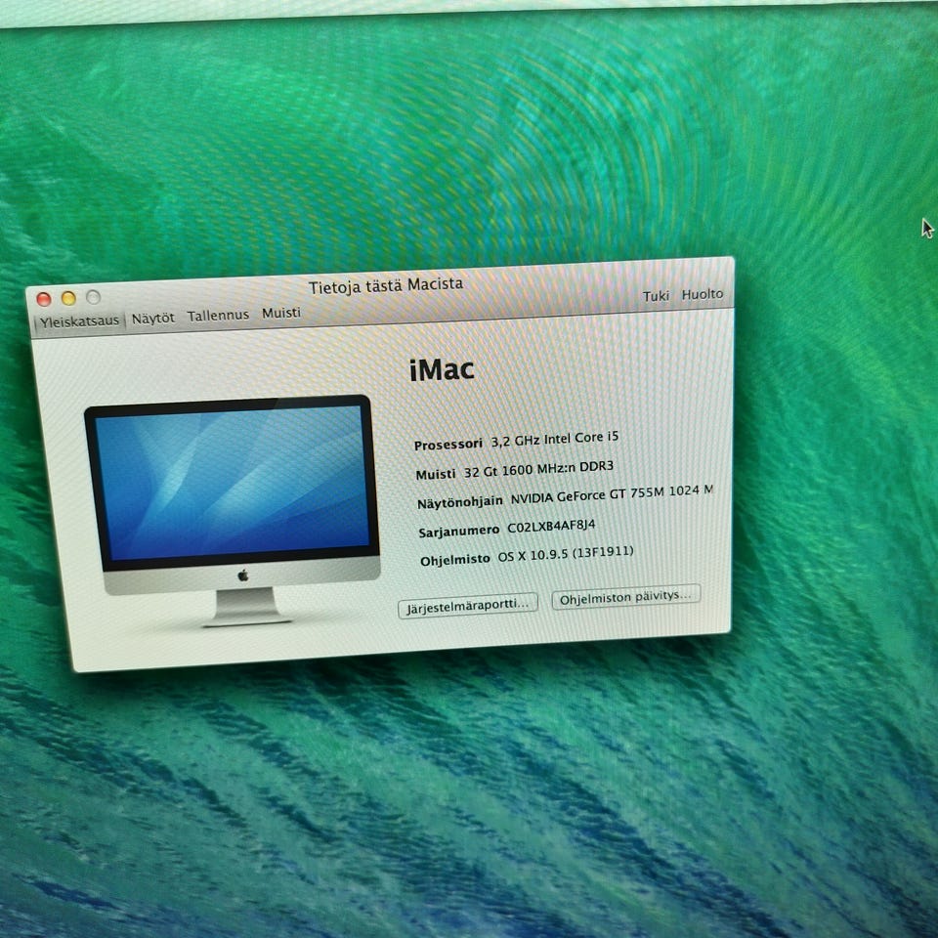Click NVIDIA GeForce GT 755M graphics text
The height and width of the screenshot is (938, 938).
612,494
